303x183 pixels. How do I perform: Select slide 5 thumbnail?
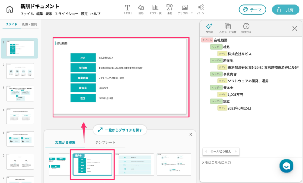click(20, 139)
